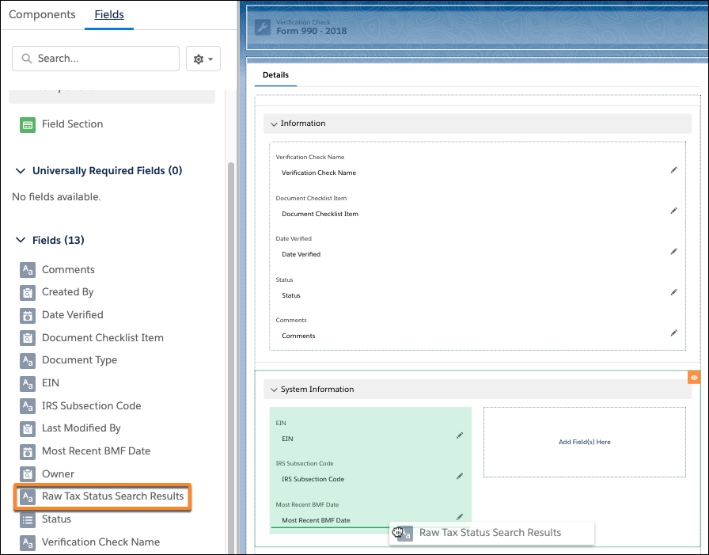
Task: Click the Verification Check Name text icon
Action: point(28,542)
